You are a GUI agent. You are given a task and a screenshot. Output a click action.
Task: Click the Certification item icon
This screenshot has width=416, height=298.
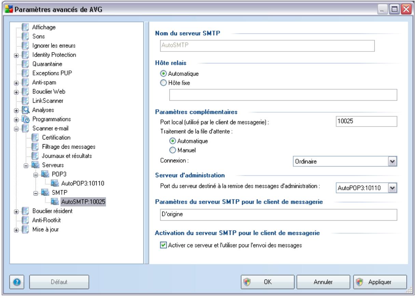[35, 137]
